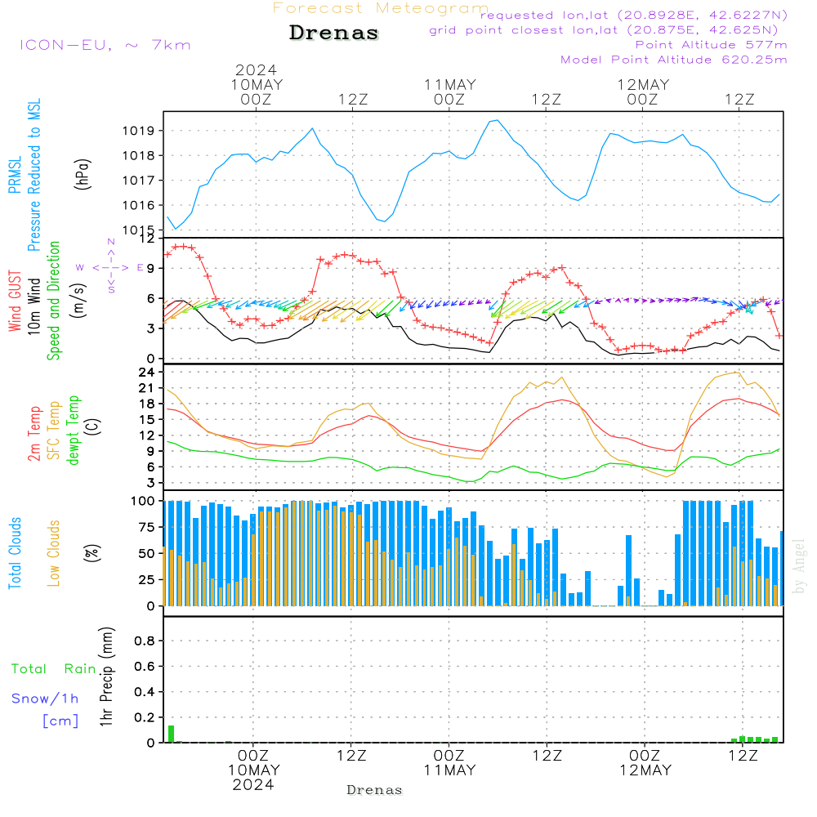Click the Model Point Altitude 620.25m text
The width and height of the screenshot is (817, 817).
[674, 60]
